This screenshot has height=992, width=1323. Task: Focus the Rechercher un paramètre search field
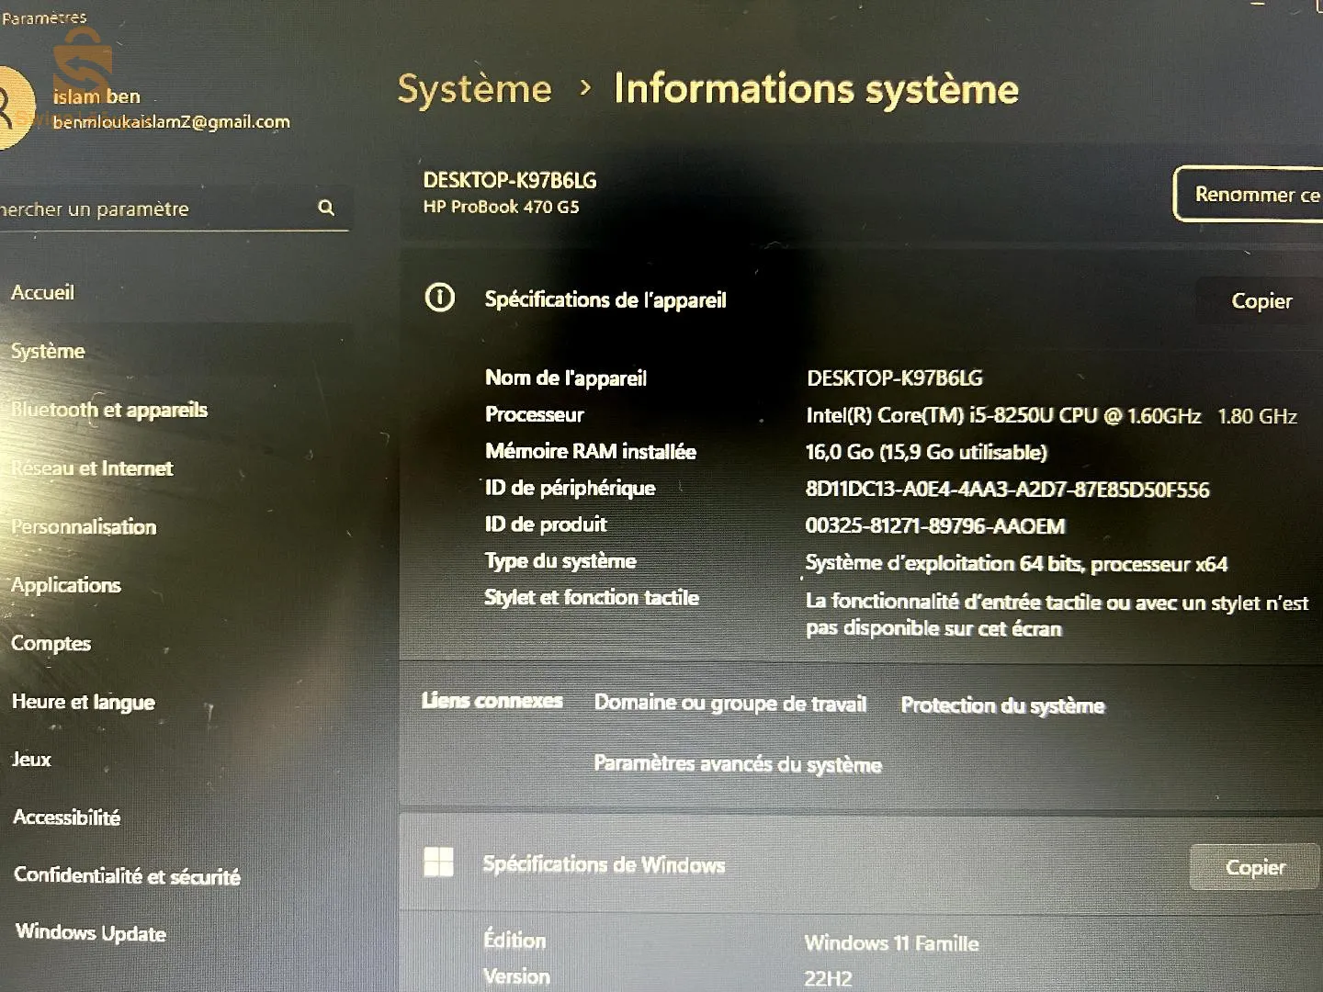[175, 209]
